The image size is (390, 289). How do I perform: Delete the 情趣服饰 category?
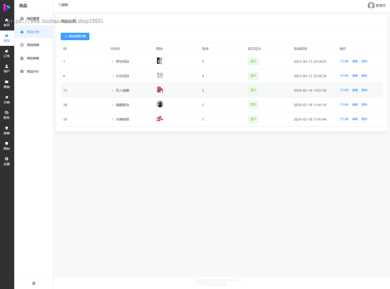click(364, 105)
